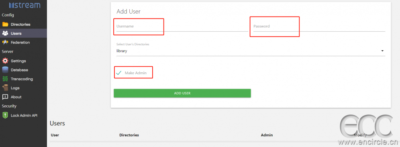Click the Lock Admin API shield icon
This screenshot has height=147, width=400.
click(5, 115)
